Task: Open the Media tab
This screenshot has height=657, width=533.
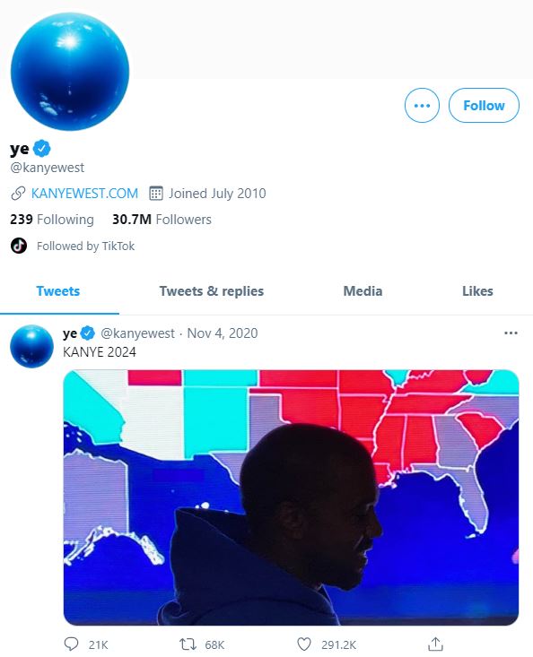Action: coord(363,291)
